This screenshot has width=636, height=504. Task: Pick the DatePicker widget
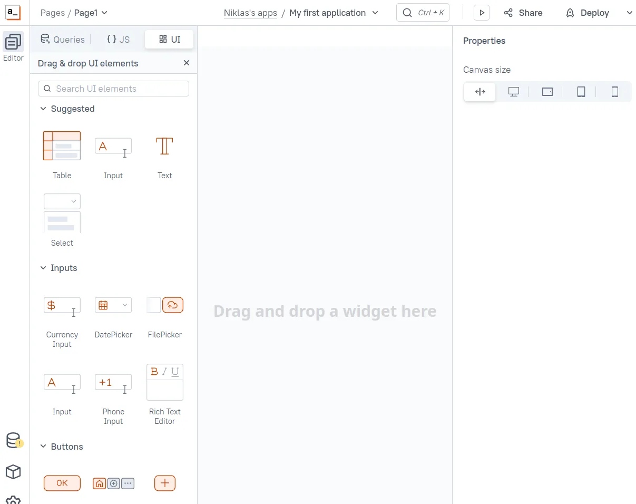coord(113,305)
